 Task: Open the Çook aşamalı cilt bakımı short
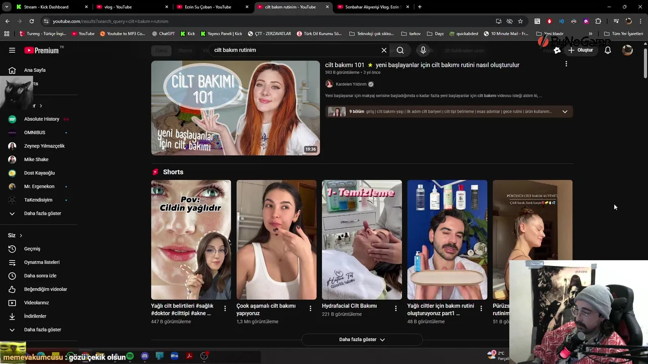pos(276,240)
